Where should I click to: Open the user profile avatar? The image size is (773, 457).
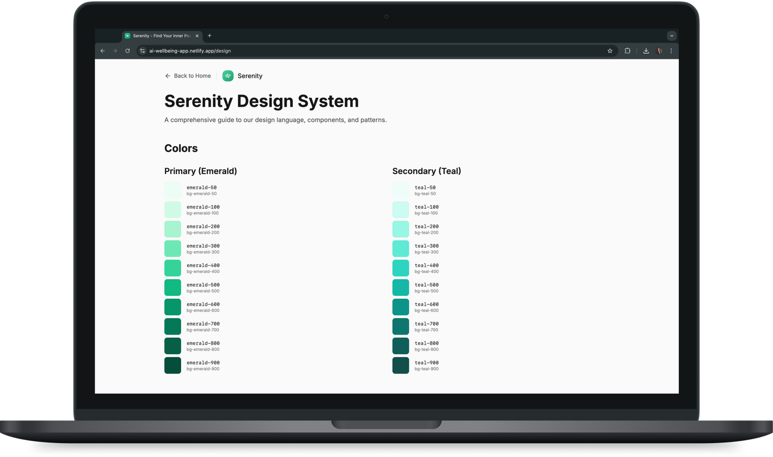point(659,51)
